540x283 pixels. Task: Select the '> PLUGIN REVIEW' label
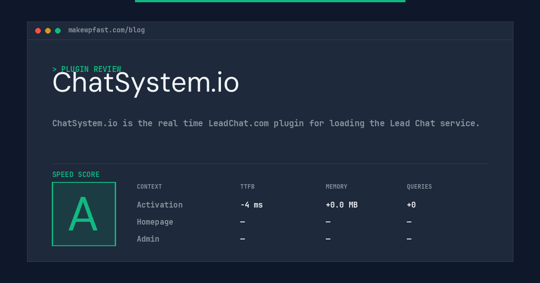(87, 69)
